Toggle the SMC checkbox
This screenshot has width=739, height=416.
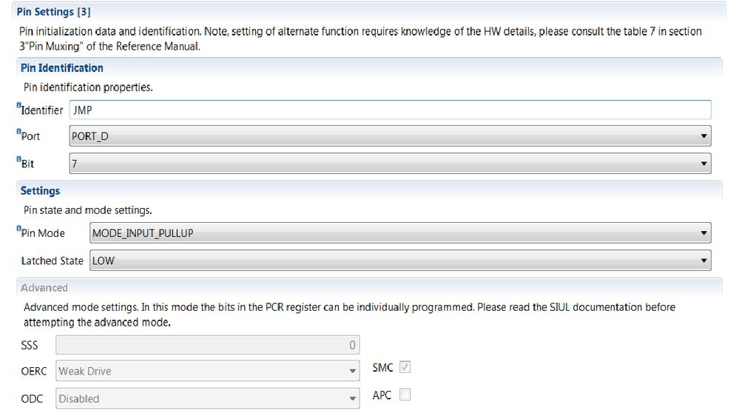(x=405, y=367)
